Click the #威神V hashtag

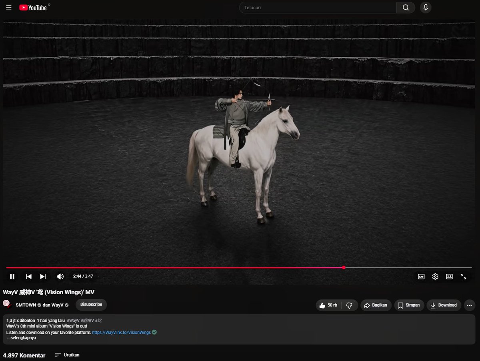coord(87,321)
